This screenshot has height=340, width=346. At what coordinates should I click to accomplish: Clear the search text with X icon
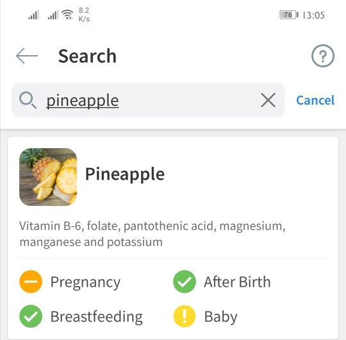click(268, 100)
